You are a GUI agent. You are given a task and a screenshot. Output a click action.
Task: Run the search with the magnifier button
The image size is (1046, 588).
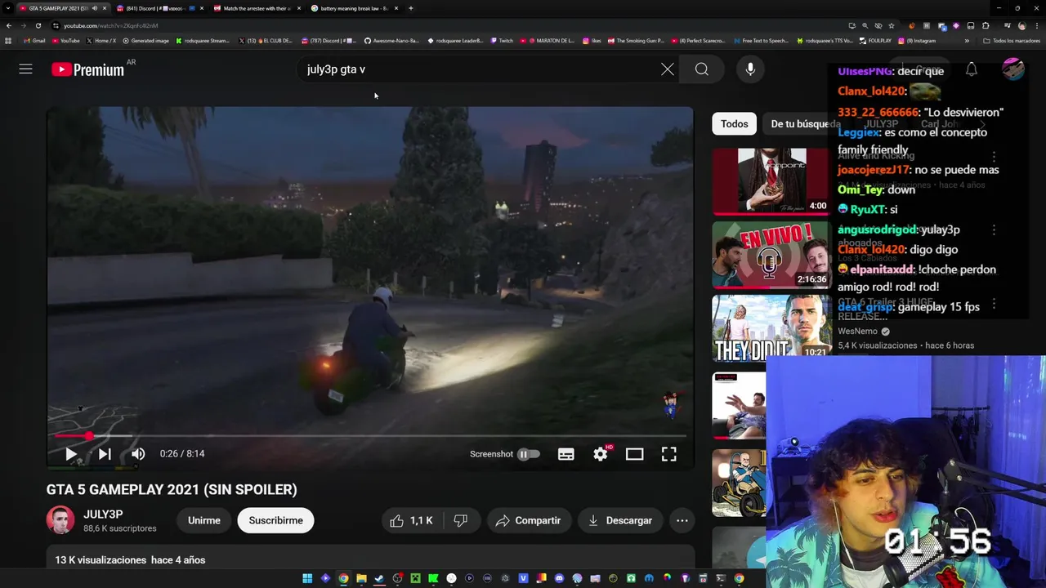pos(702,69)
